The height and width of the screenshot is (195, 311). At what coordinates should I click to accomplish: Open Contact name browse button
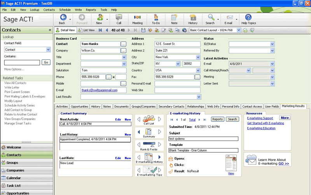click(123, 44)
